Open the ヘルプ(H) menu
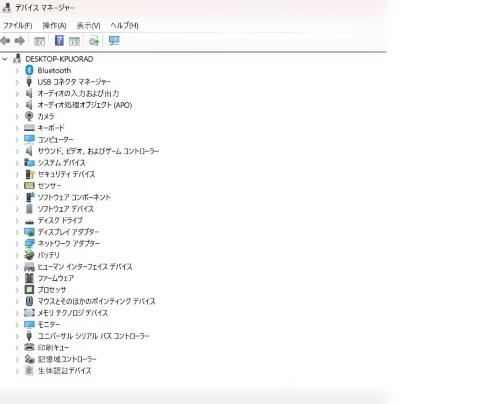The image size is (494, 404). (x=124, y=26)
